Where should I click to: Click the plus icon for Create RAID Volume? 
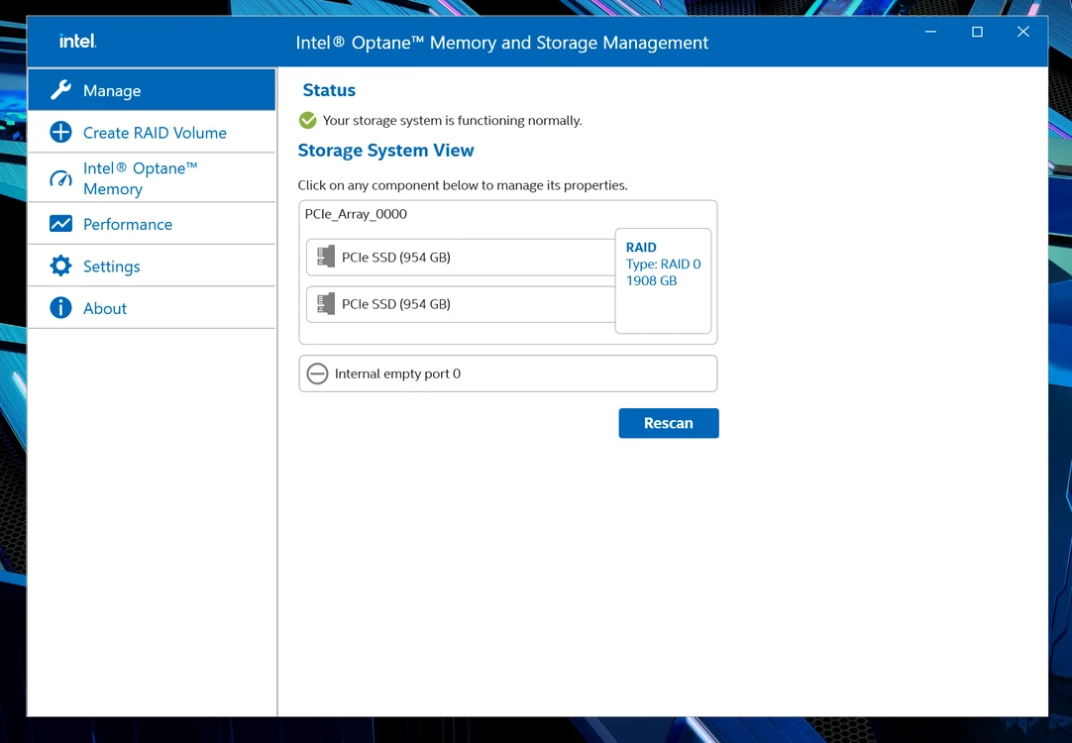tap(60, 132)
